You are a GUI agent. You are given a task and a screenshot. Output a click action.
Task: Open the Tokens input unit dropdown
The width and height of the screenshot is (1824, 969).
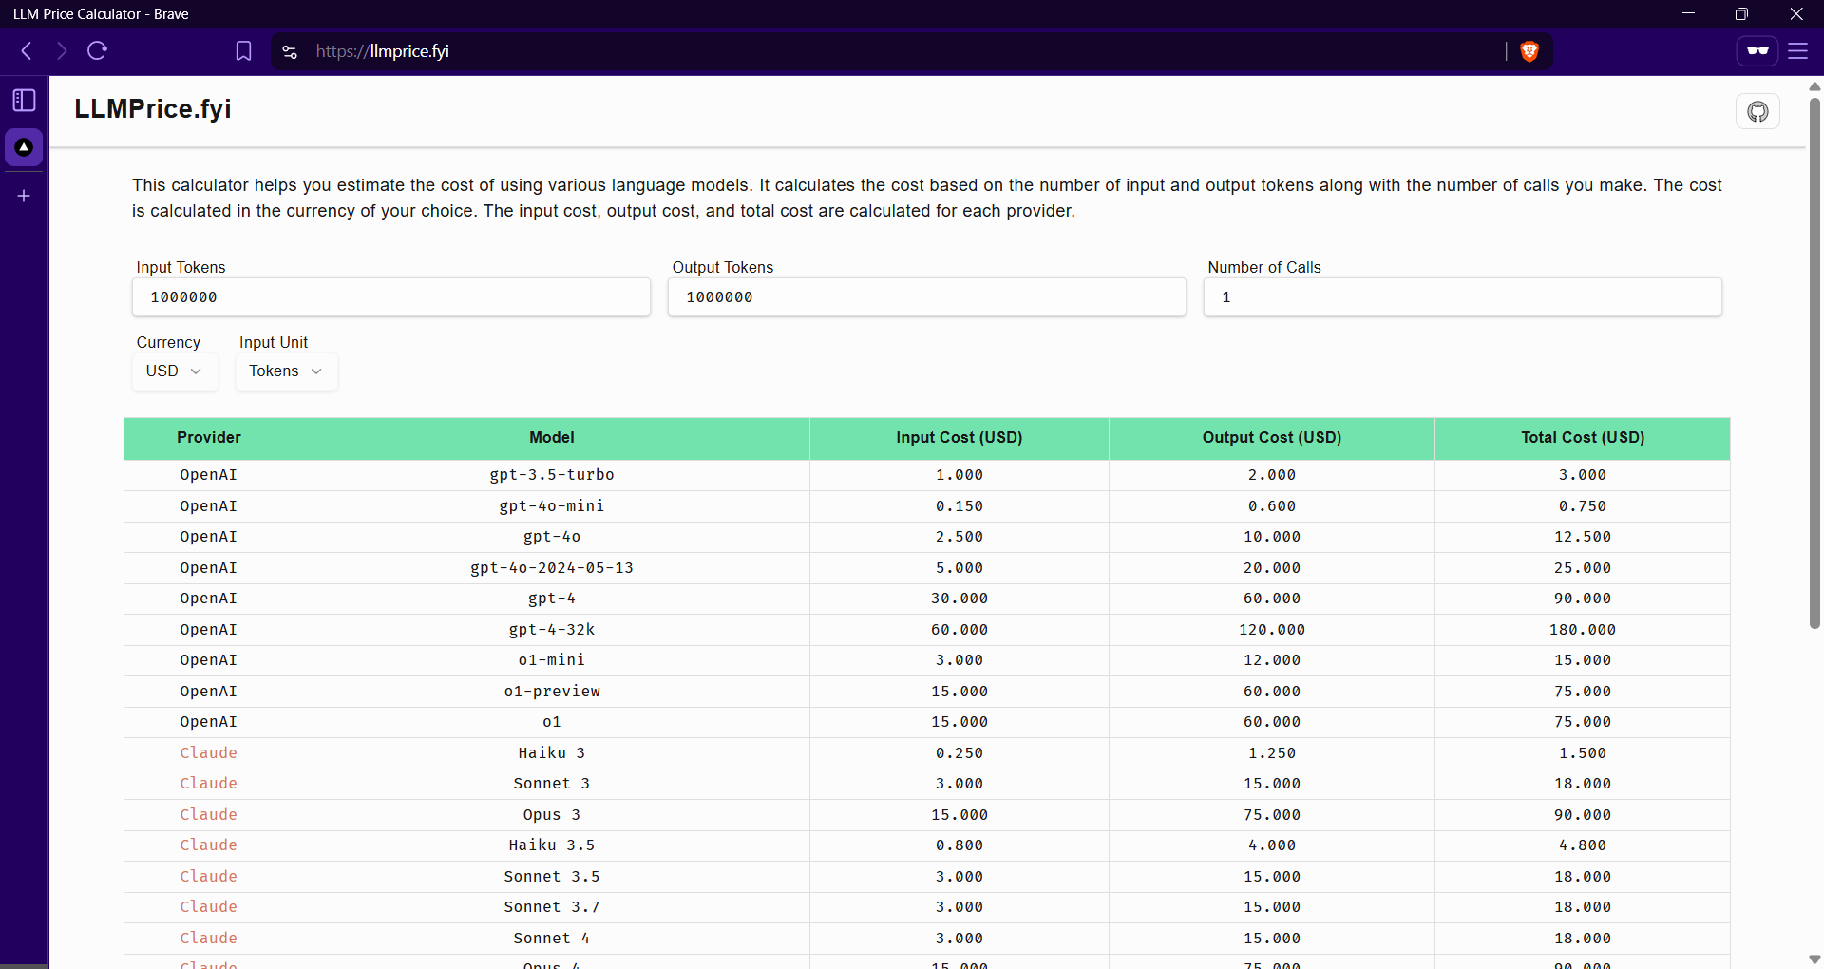[x=286, y=371]
